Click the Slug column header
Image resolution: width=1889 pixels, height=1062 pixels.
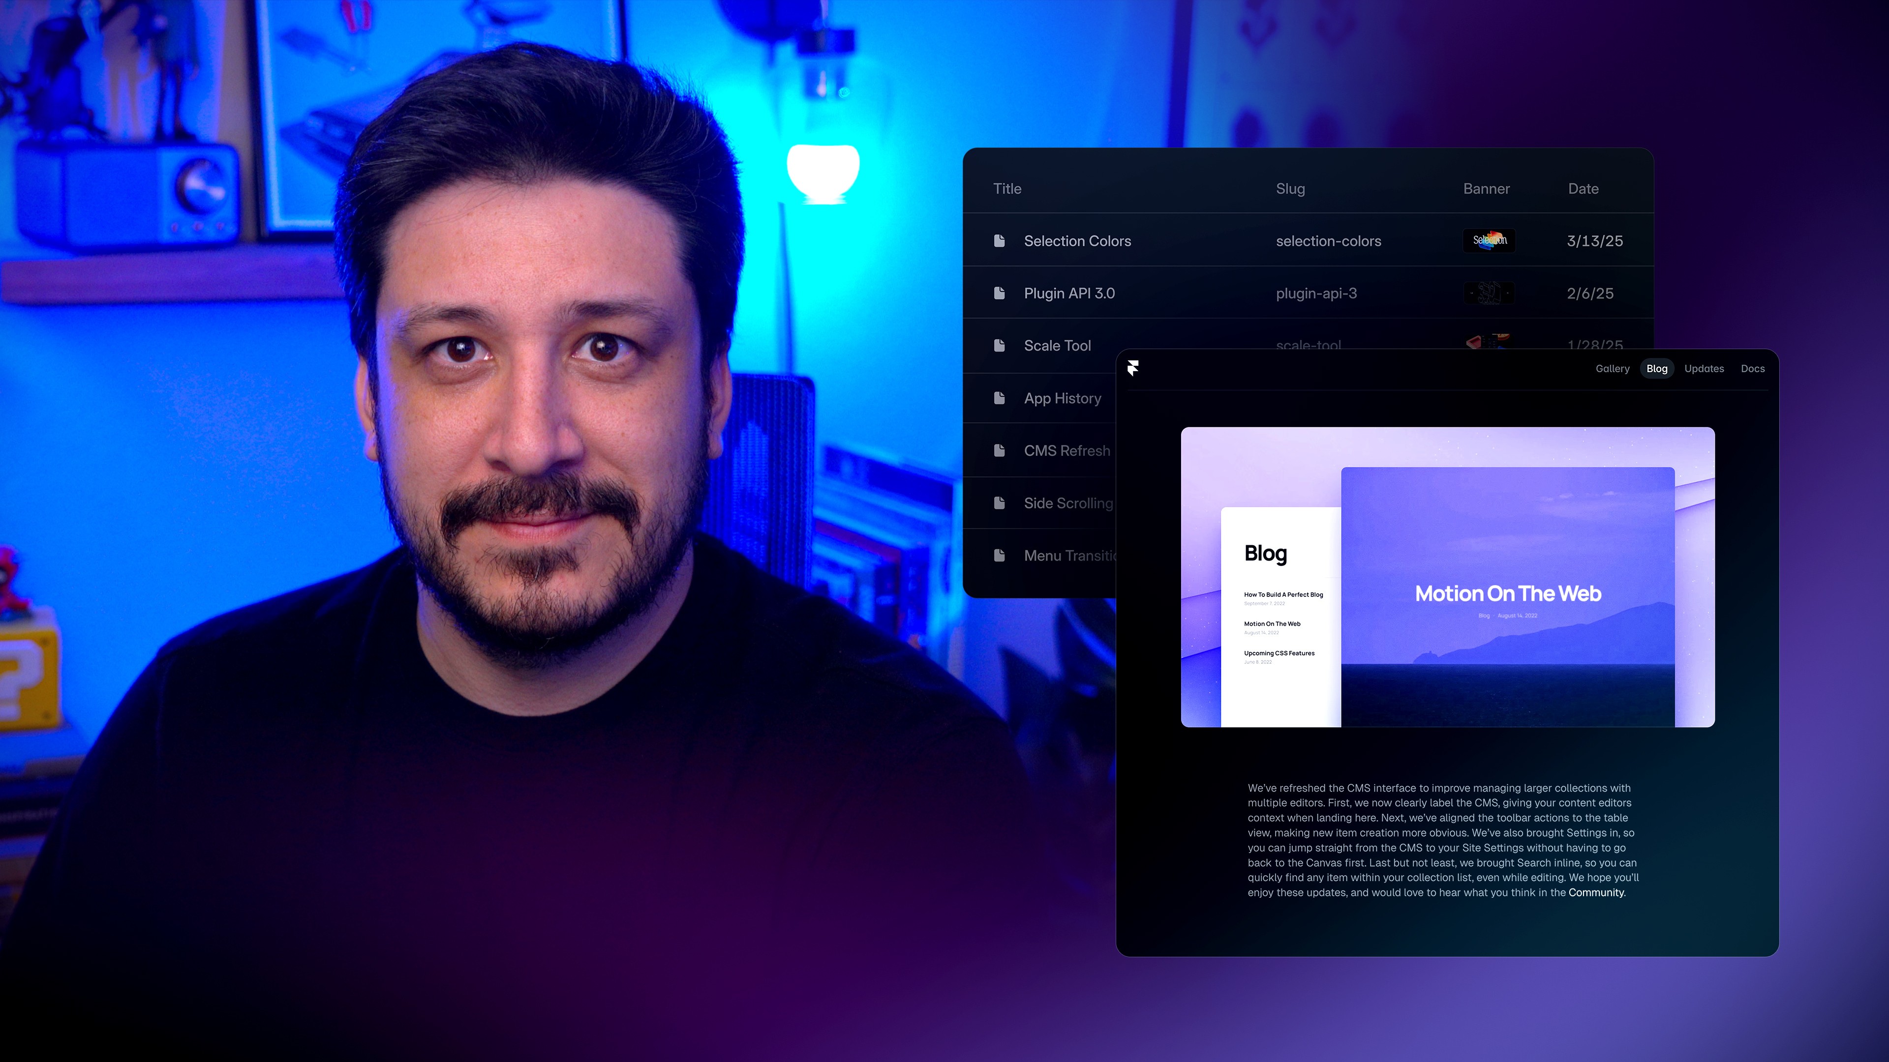1290,189
